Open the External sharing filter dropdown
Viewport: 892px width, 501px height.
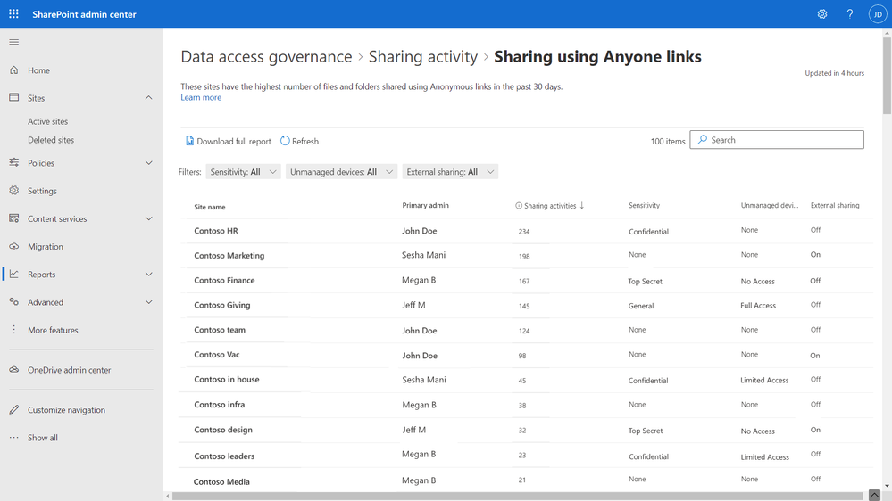coord(450,171)
